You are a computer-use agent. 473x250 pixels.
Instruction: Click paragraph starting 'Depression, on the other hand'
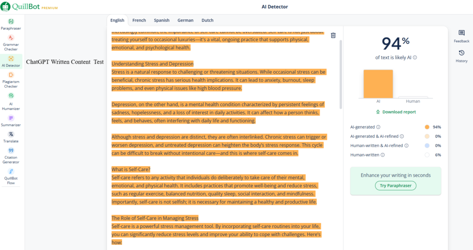[x=218, y=113]
